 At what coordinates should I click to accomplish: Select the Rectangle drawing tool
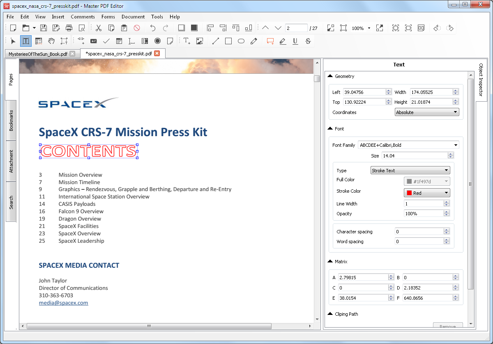pos(228,41)
